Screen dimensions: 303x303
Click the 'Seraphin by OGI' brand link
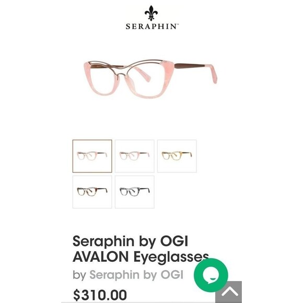[x=136, y=275]
